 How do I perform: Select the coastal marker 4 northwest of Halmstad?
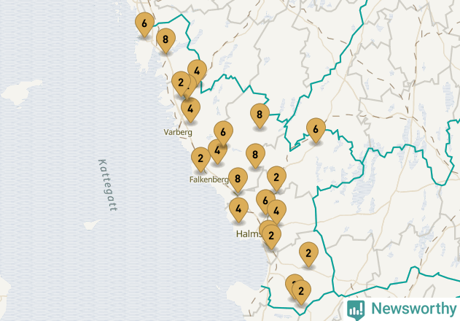[239, 209]
